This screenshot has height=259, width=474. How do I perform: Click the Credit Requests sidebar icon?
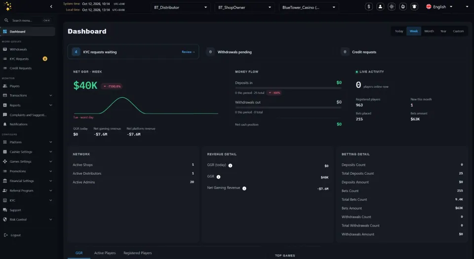5,68
